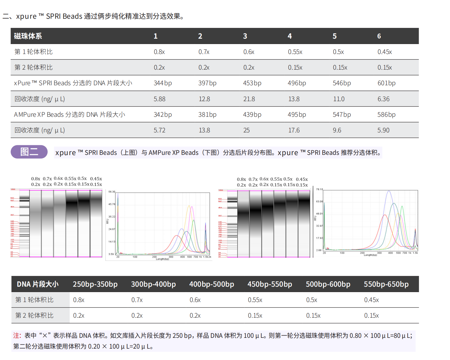Select the 5.88 recovery concentration value

point(159,99)
